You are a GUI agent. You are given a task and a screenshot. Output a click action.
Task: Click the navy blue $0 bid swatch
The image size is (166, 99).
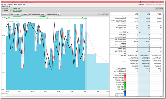(125, 91)
